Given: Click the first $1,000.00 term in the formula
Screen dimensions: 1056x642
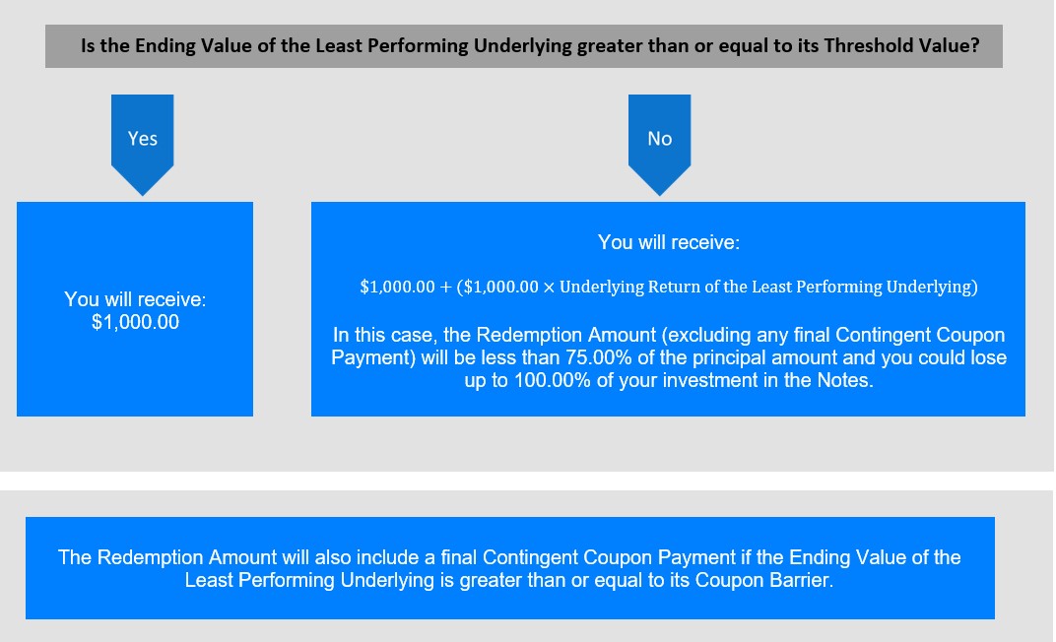Looking at the screenshot, I should (397, 287).
